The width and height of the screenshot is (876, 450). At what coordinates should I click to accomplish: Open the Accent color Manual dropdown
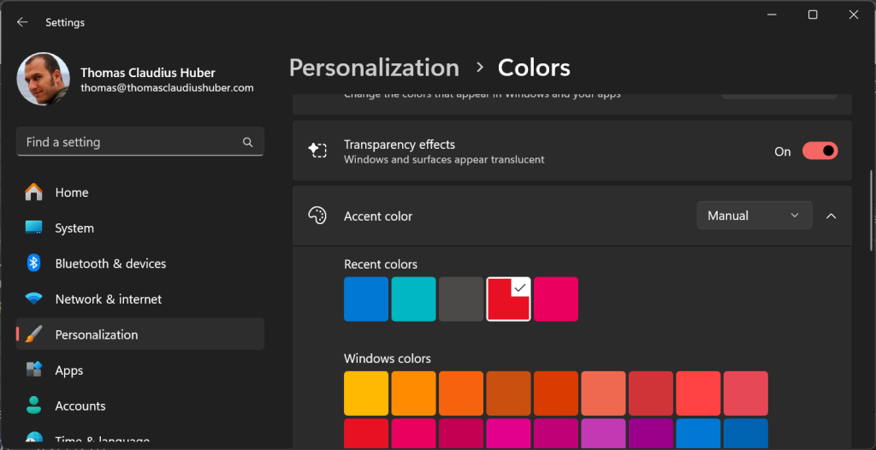click(755, 216)
